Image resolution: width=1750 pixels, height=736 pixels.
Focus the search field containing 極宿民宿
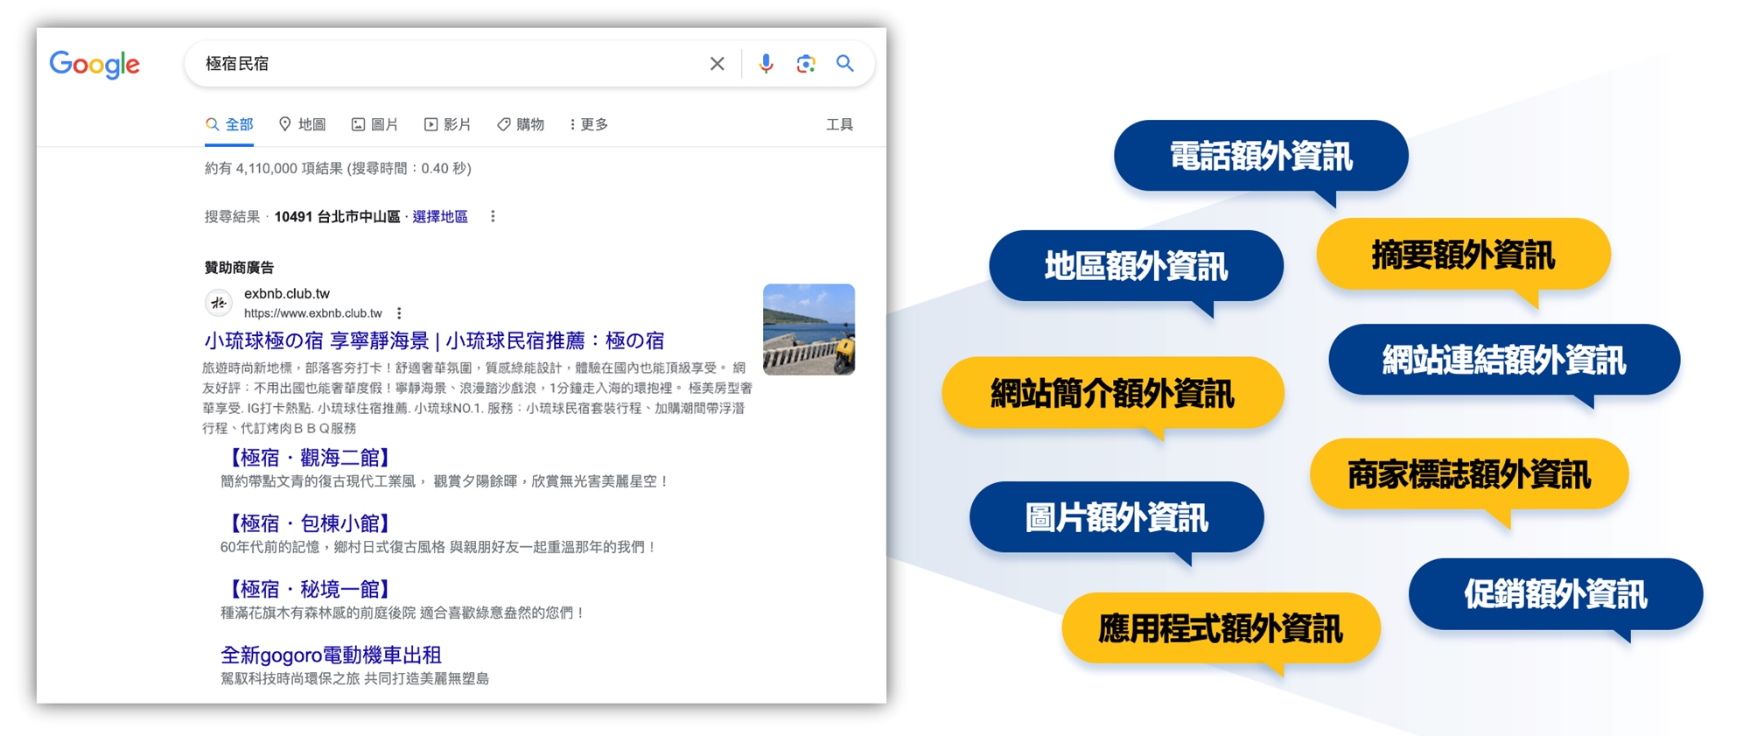437,64
